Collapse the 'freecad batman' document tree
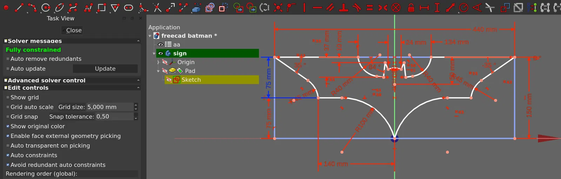 [150, 36]
